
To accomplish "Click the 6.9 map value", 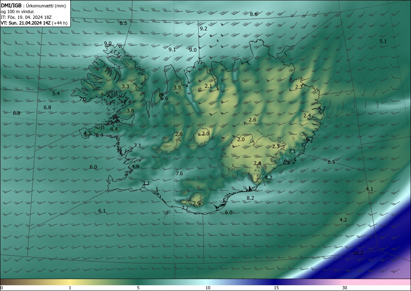I will 99,135.
